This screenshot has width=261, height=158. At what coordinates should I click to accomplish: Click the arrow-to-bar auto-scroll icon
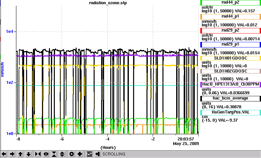[98, 154]
